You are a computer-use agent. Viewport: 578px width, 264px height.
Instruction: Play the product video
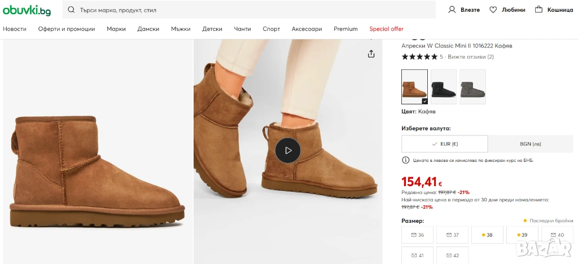288,151
